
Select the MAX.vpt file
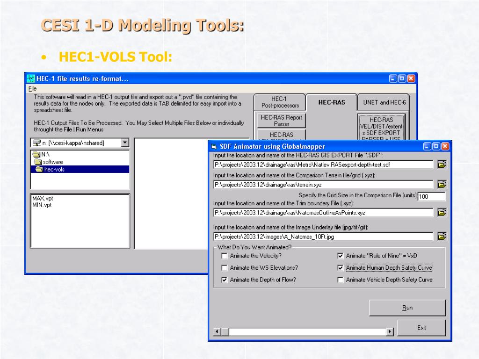tap(43, 198)
